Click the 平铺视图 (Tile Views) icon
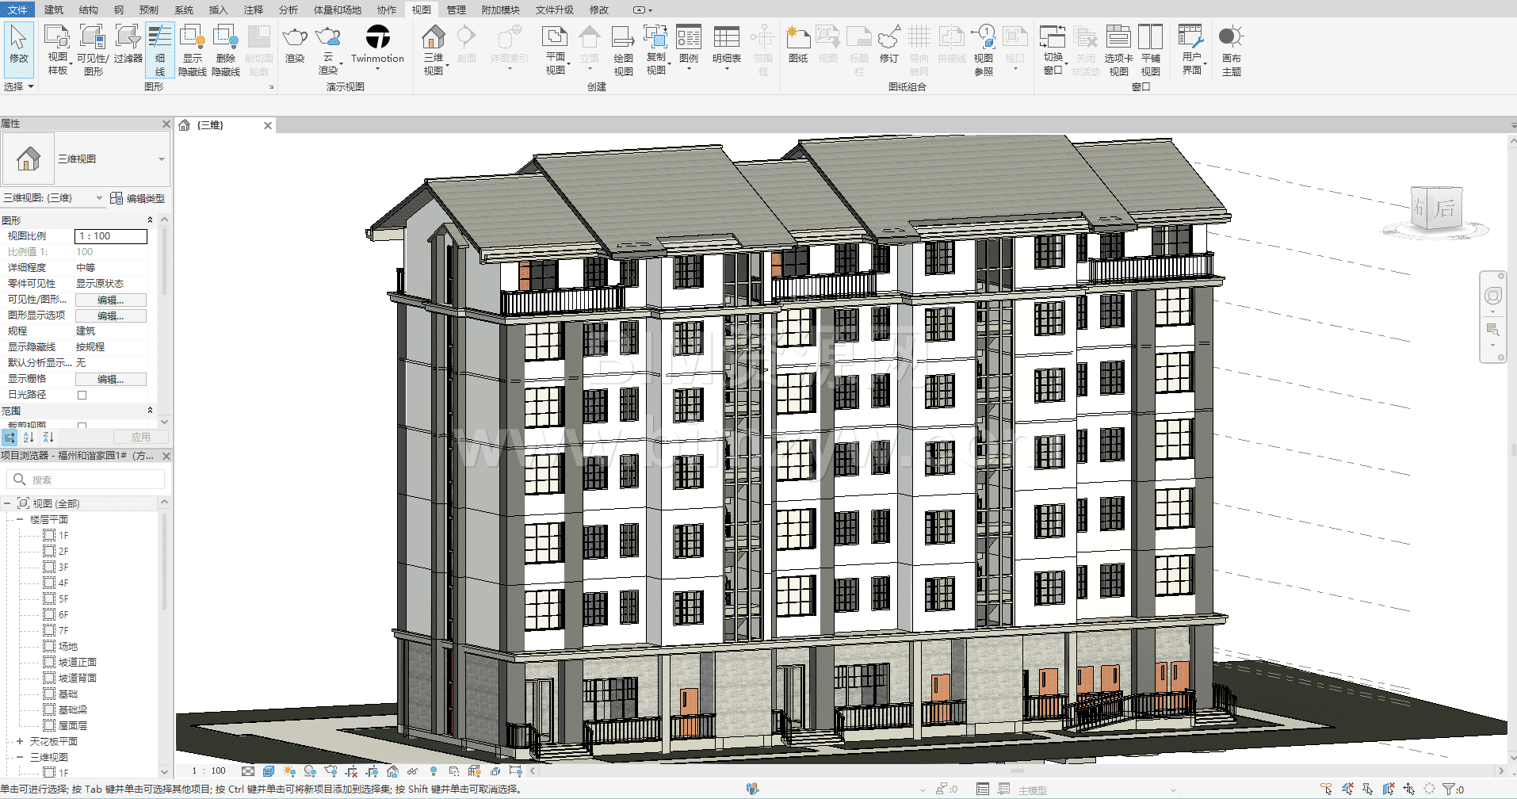This screenshot has height=799, width=1517. coord(1150,49)
